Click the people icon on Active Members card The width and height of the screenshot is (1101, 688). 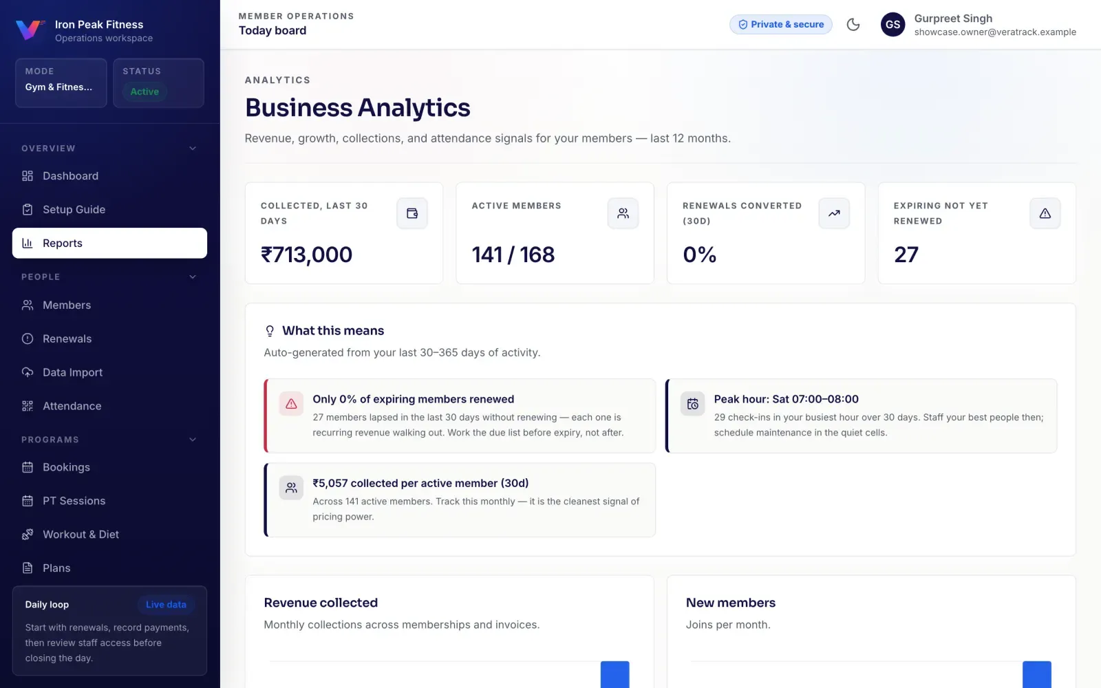(623, 213)
